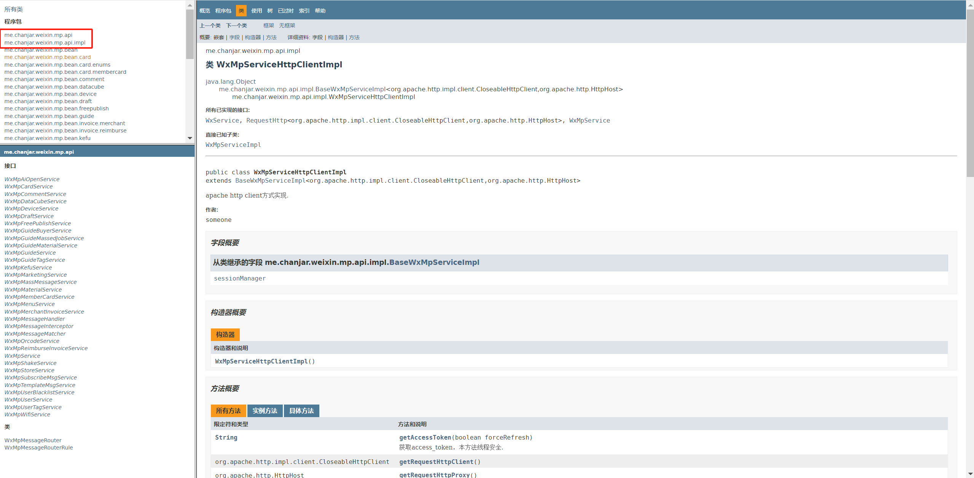This screenshot has height=478, width=974.
Task: Open WxMpCardService interface link
Action: coord(29,186)
